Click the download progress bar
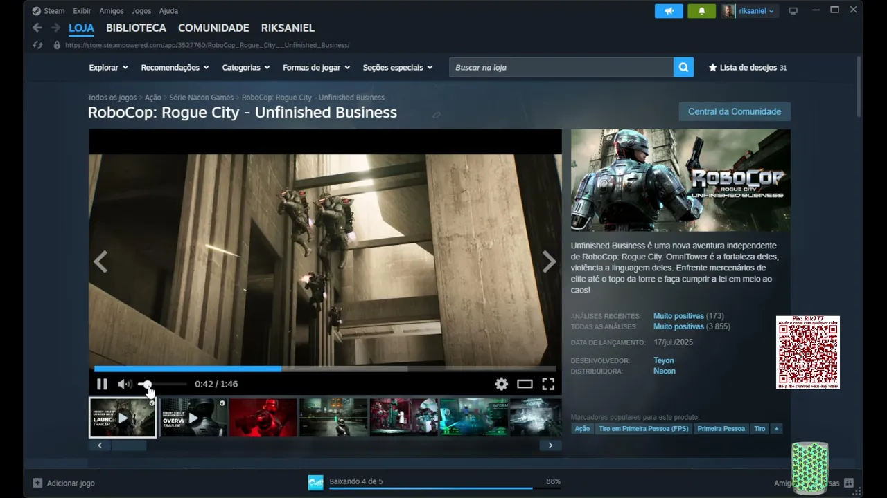 coord(445,488)
